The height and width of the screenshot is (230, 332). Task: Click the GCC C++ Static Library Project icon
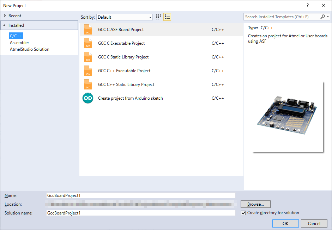(x=88, y=85)
